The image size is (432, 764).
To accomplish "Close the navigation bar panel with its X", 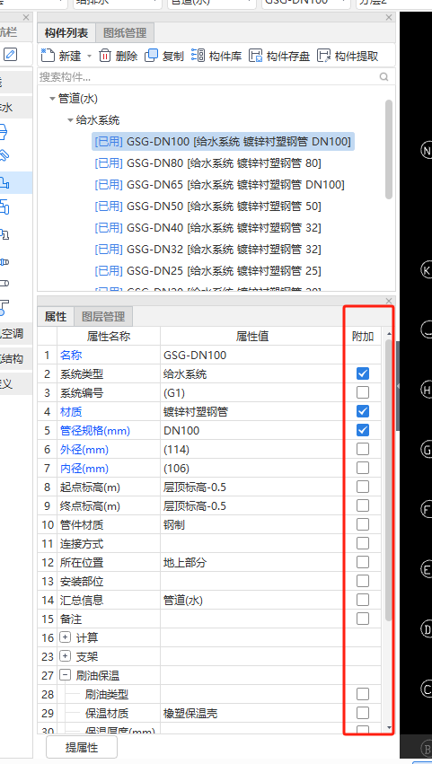I will pyautogui.click(x=26, y=18).
